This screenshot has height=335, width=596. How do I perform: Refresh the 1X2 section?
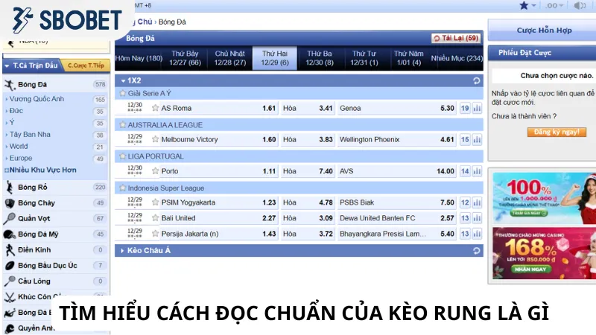pos(476,80)
